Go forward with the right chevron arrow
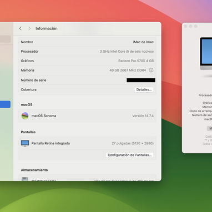This screenshot has width=212, height=212. 29,28
